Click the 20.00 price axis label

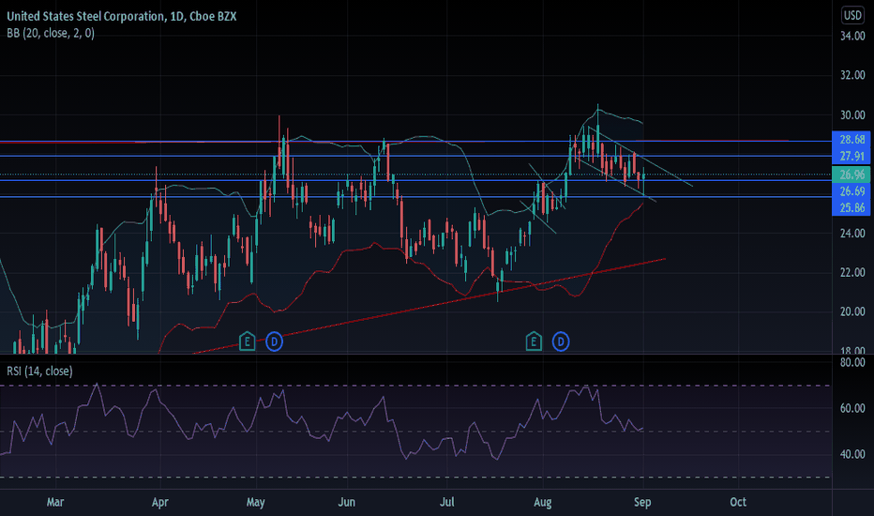852,311
